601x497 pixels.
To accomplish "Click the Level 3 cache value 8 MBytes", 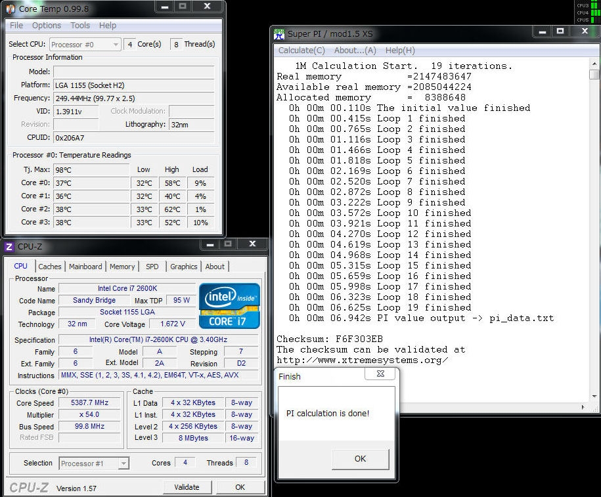I will [193, 438].
